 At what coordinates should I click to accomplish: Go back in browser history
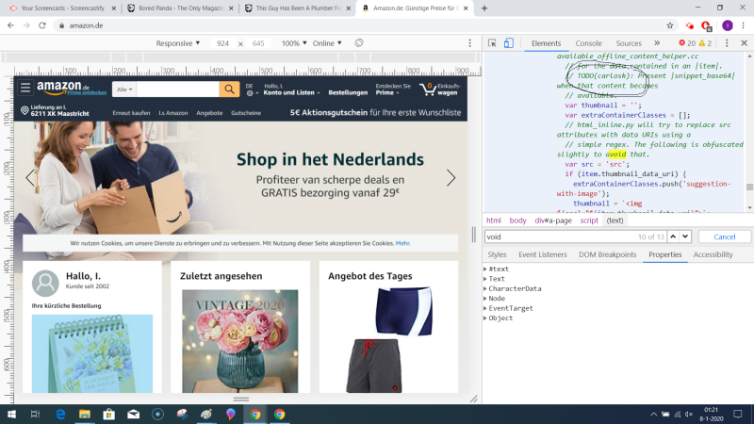coord(11,25)
